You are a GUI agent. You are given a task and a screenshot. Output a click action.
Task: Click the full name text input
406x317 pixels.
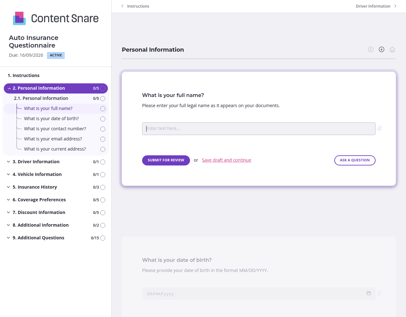[x=259, y=129]
